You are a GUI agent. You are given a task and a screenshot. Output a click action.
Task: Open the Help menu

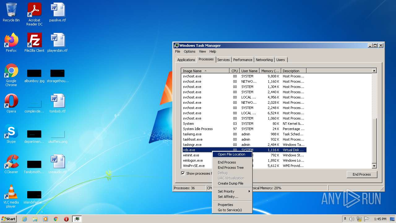point(213,51)
